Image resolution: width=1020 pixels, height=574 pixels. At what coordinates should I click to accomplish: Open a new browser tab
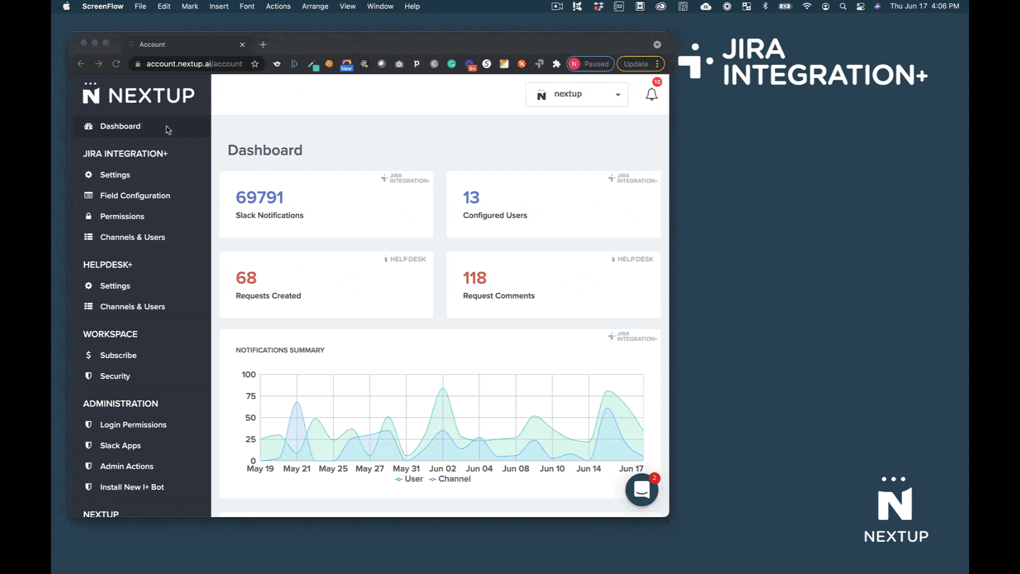263,45
